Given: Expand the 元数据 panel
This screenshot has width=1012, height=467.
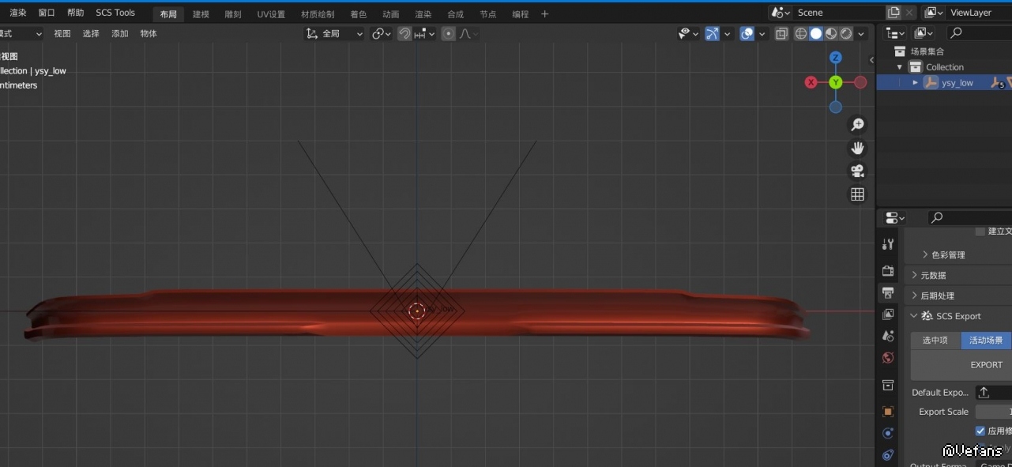Looking at the screenshot, I should (x=915, y=275).
